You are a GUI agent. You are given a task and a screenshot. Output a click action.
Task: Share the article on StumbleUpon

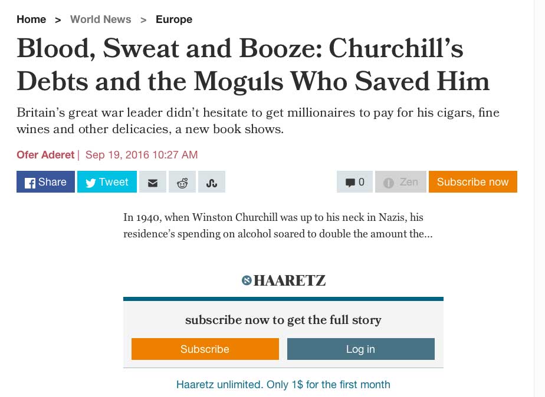point(212,183)
